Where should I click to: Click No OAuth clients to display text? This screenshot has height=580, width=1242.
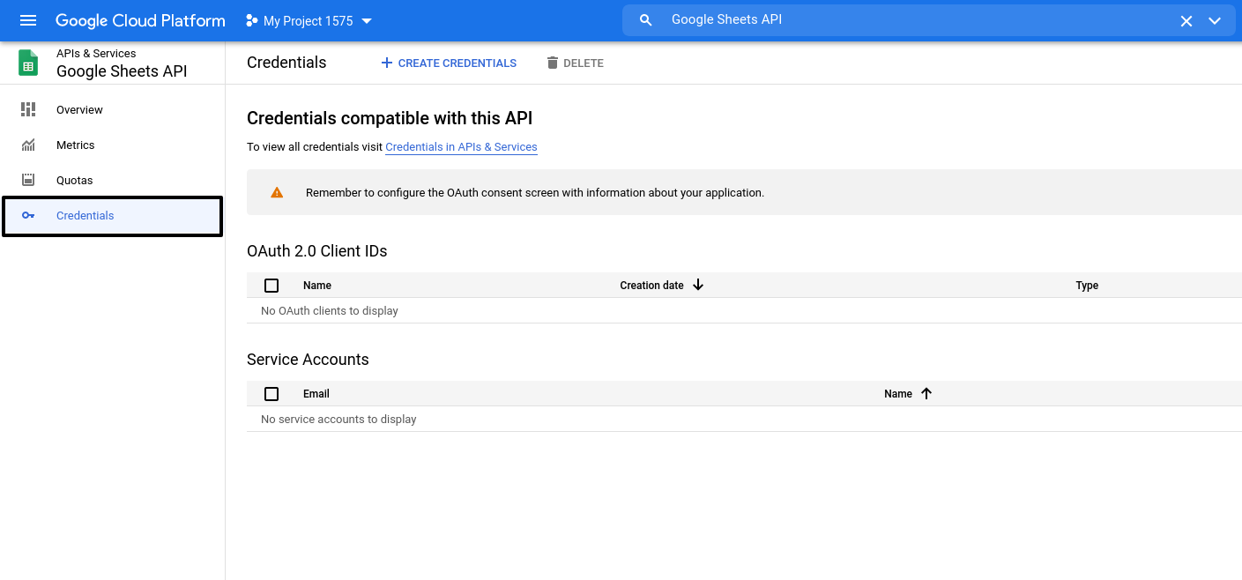(330, 311)
